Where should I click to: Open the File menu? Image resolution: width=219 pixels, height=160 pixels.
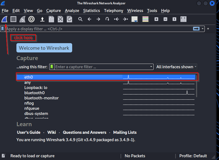5,11
